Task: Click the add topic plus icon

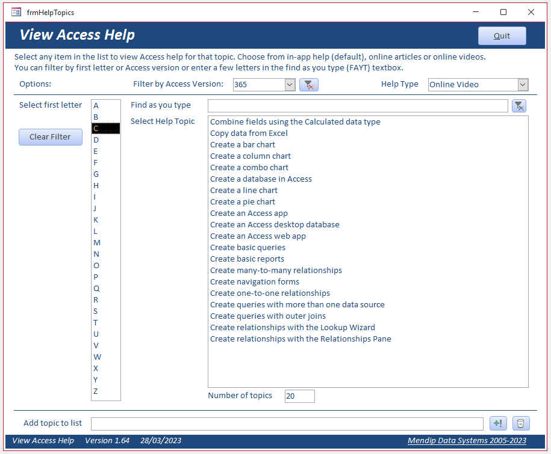Action: pyautogui.click(x=498, y=423)
